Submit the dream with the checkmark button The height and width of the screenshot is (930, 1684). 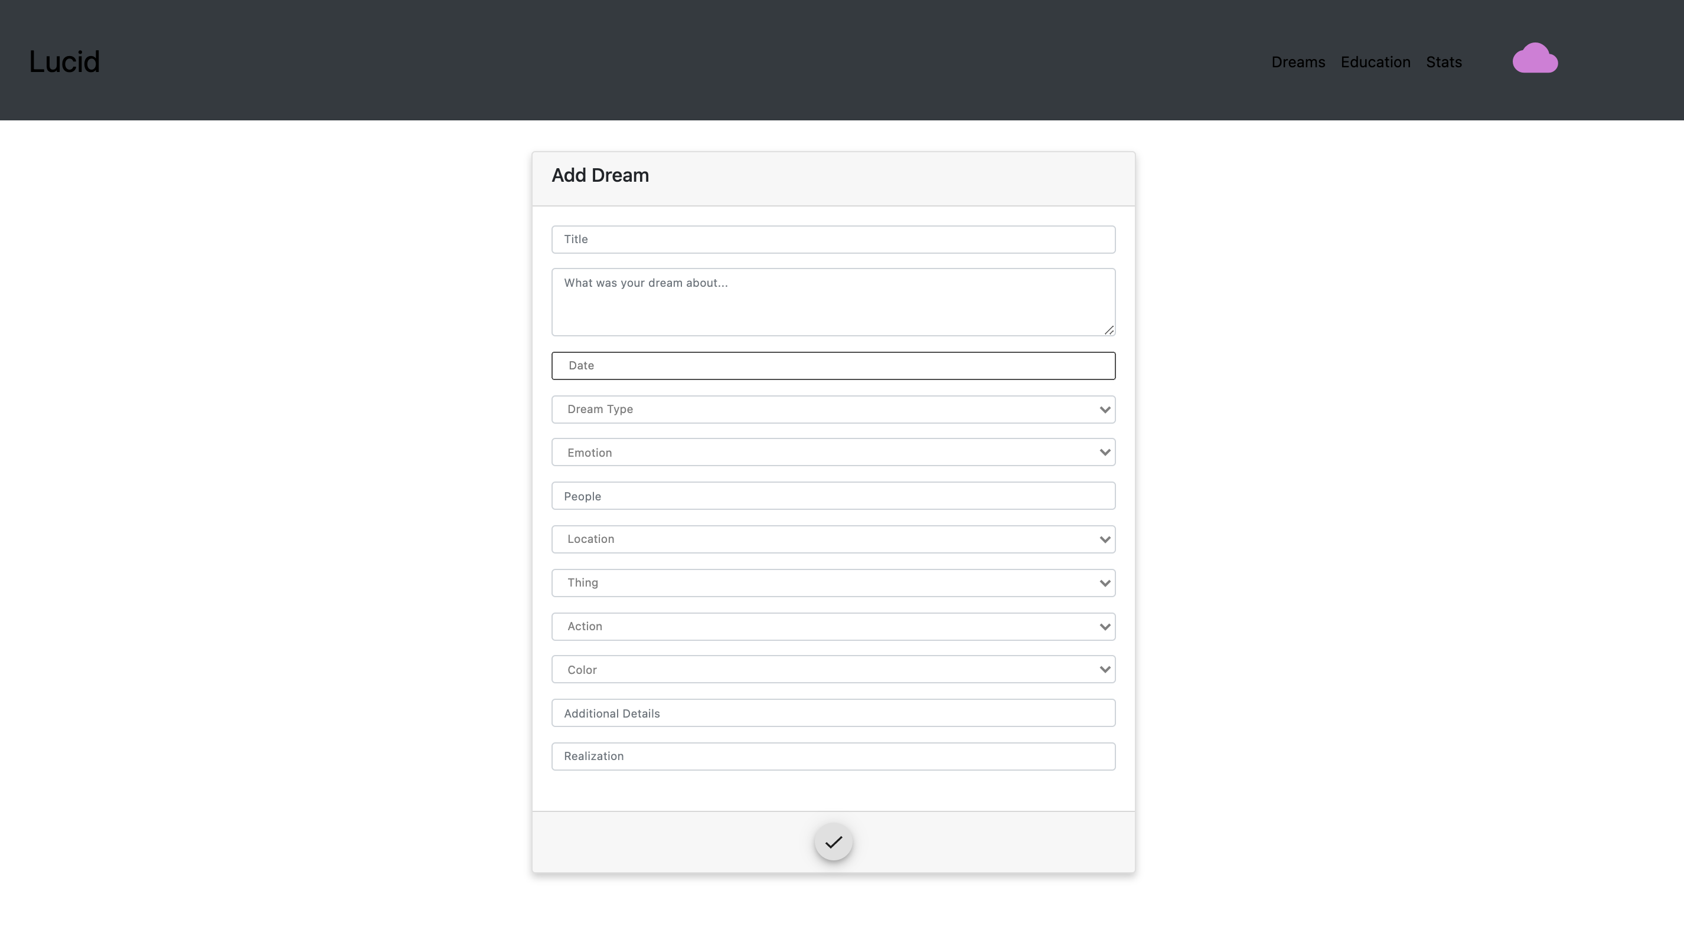[x=834, y=841]
